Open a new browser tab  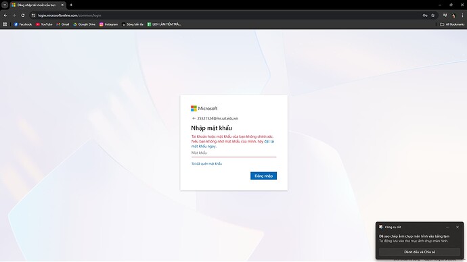71,5
